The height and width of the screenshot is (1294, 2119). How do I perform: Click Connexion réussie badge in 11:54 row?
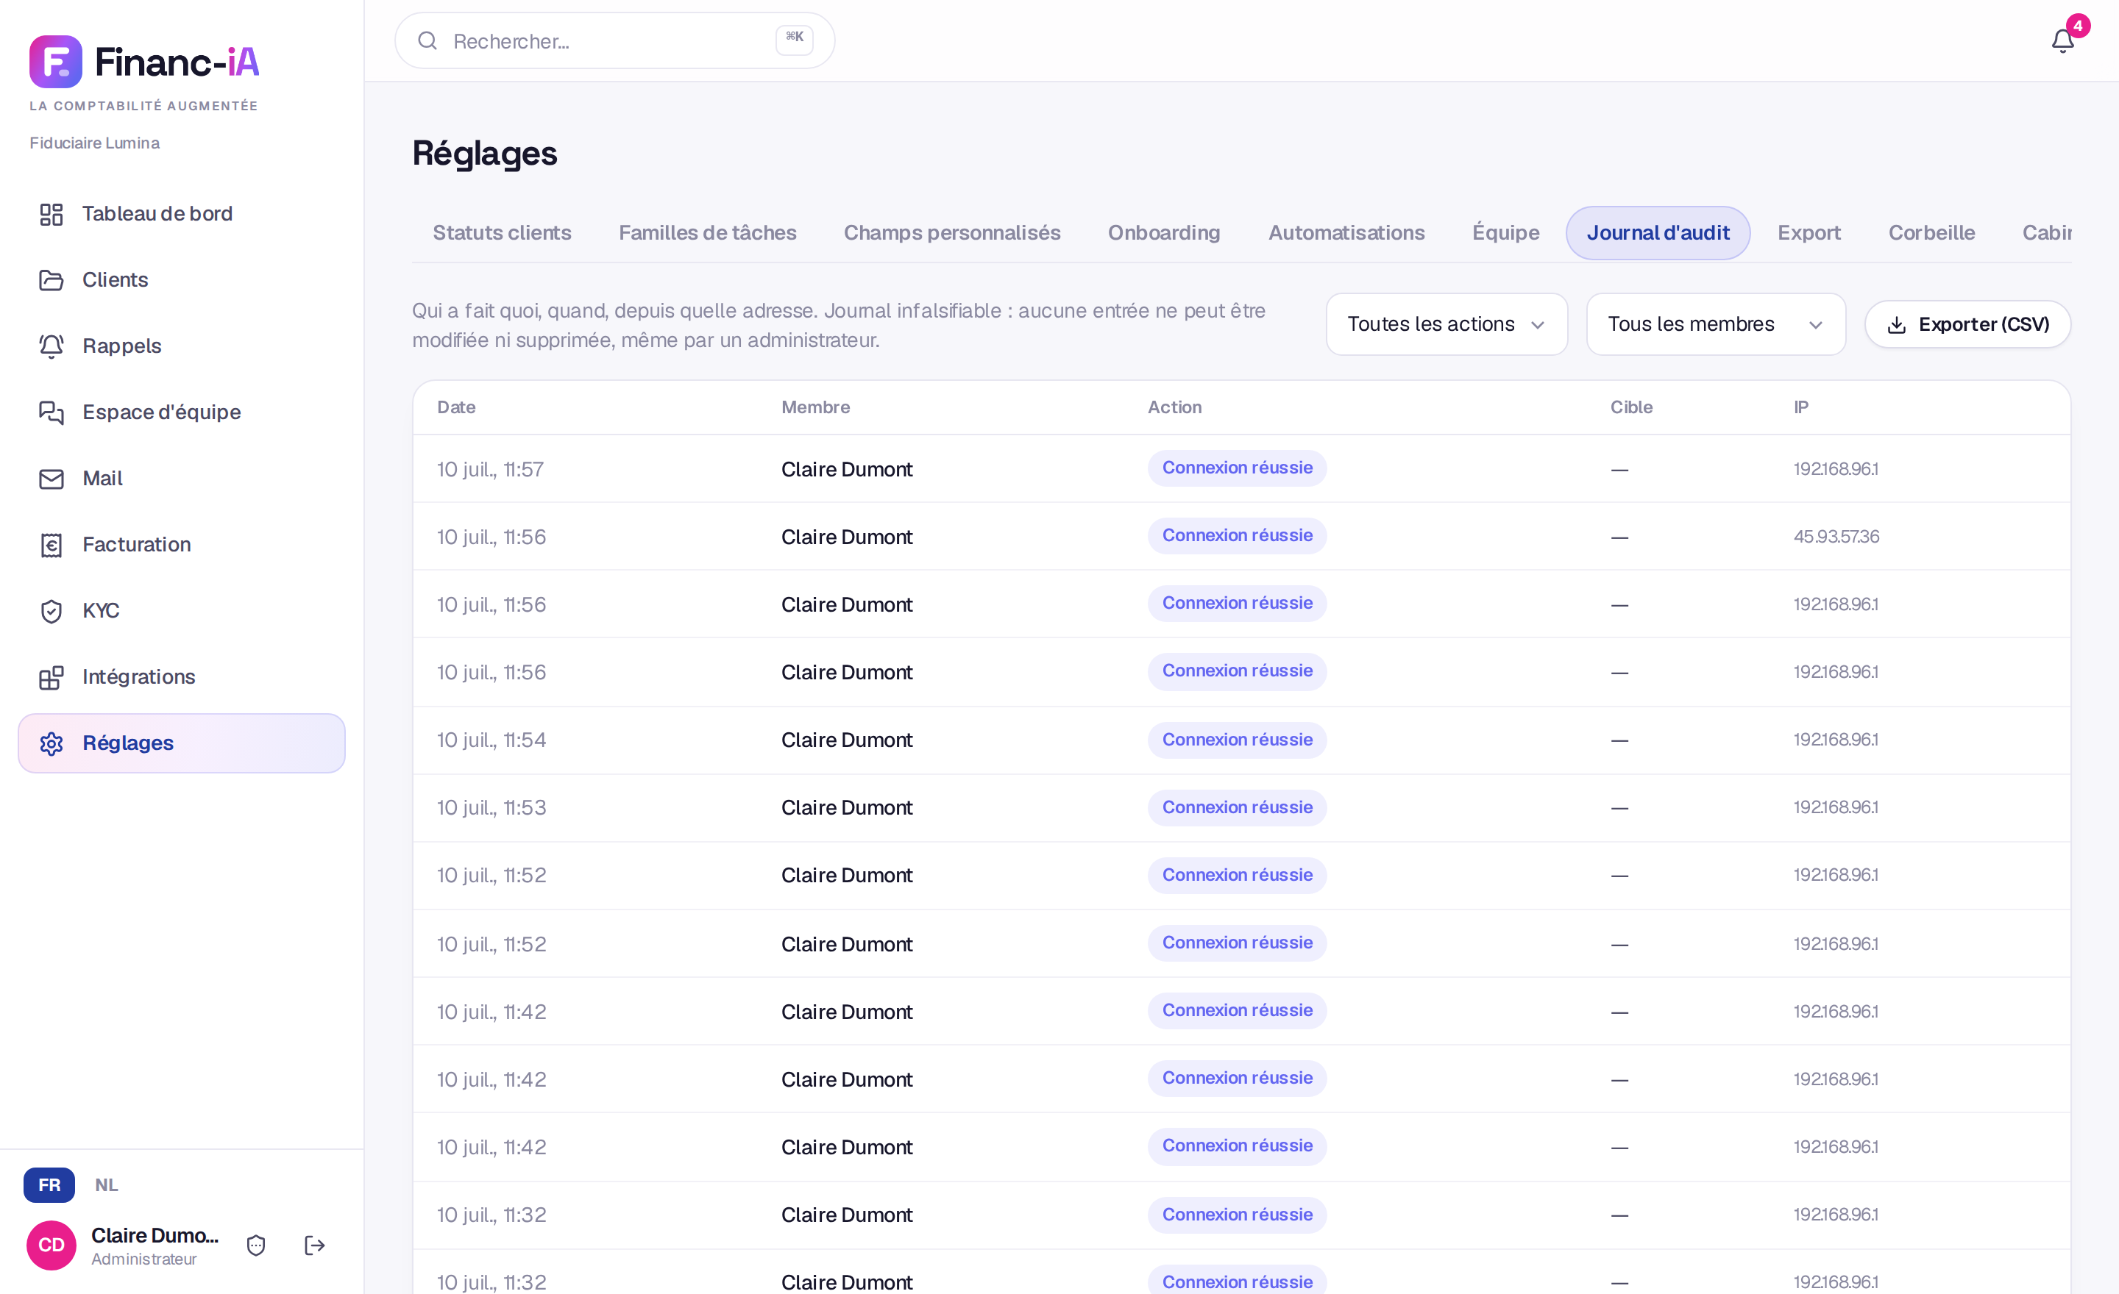(x=1237, y=740)
